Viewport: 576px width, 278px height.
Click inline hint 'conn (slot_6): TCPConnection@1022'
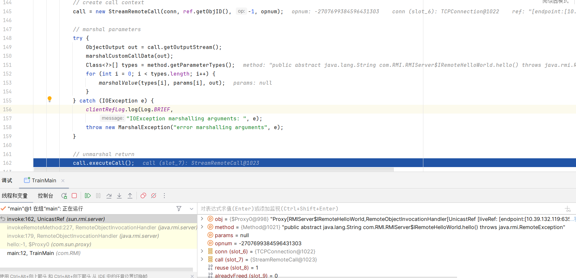tap(445, 11)
